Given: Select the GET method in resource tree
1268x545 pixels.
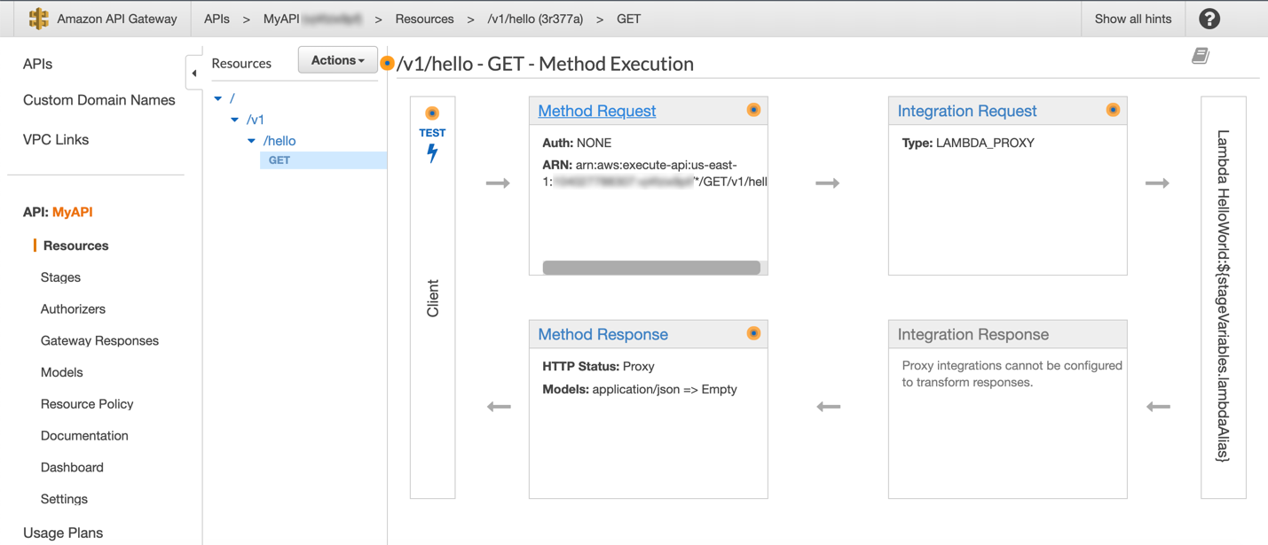Looking at the screenshot, I should click(x=280, y=160).
